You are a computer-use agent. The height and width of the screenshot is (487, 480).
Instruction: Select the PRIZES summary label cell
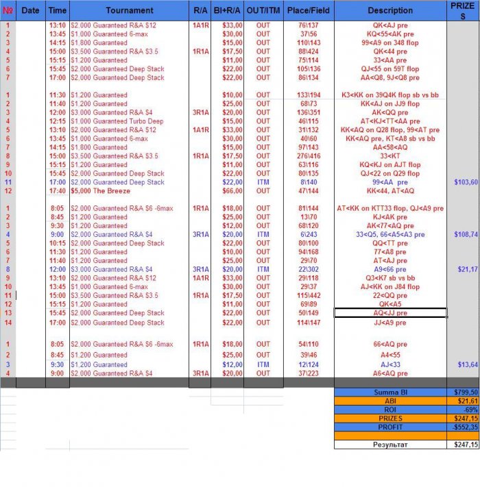click(390, 419)
